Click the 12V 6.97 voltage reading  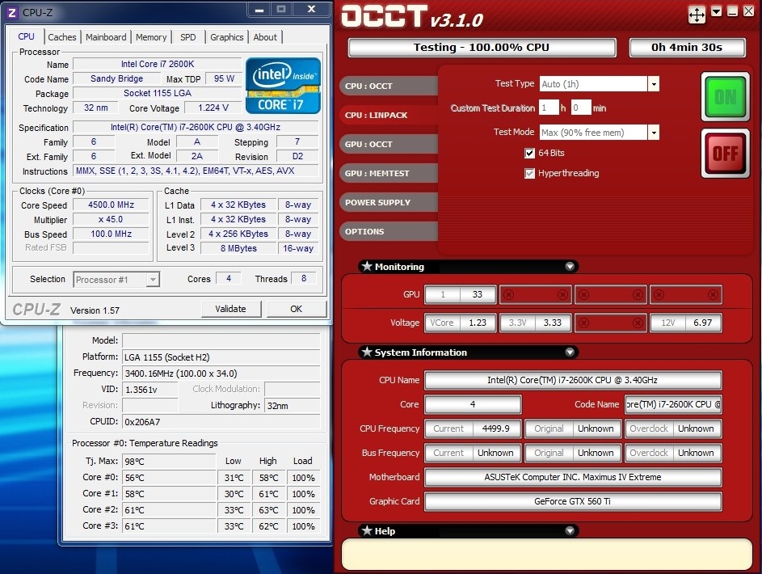[686, 323]
